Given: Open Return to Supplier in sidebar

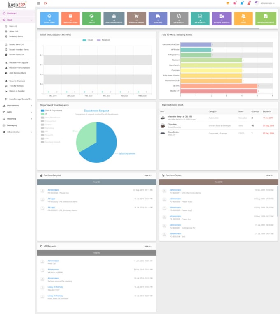Looking at the screenshot, I should (17, 91).
